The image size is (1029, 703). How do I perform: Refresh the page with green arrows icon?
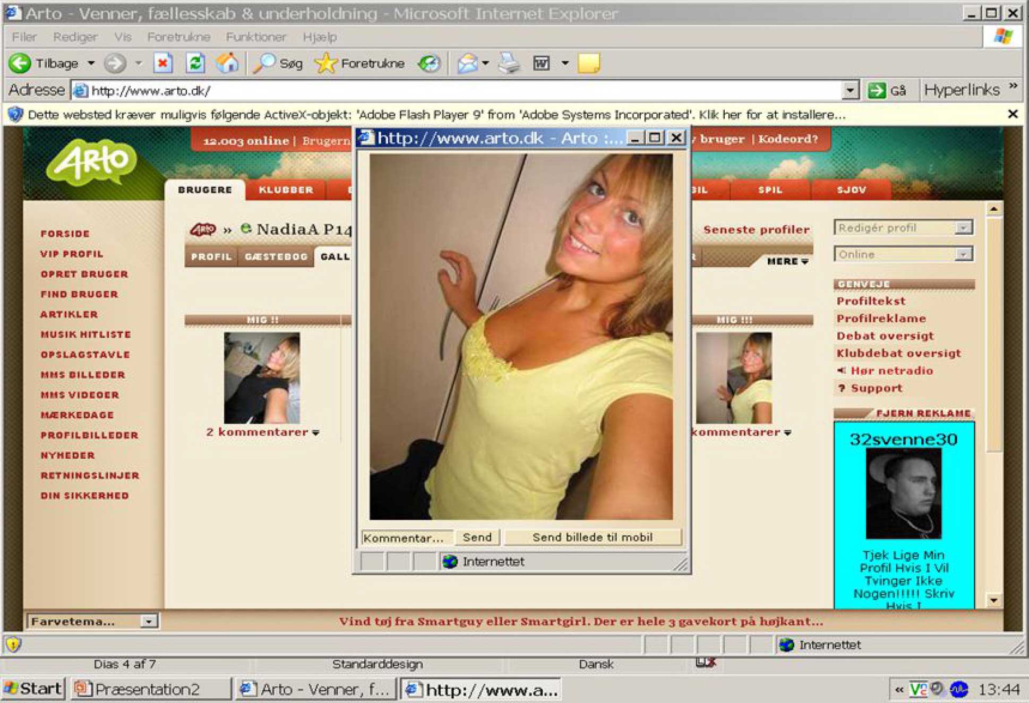(195, 63)
